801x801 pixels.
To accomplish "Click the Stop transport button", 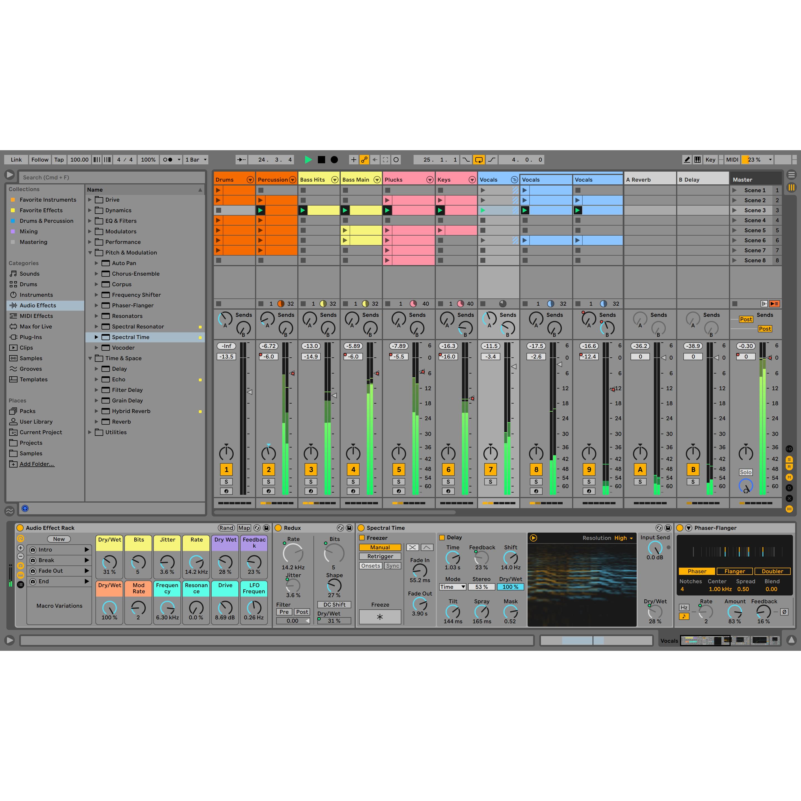I will pyautogui.click(x=321, y=160).
